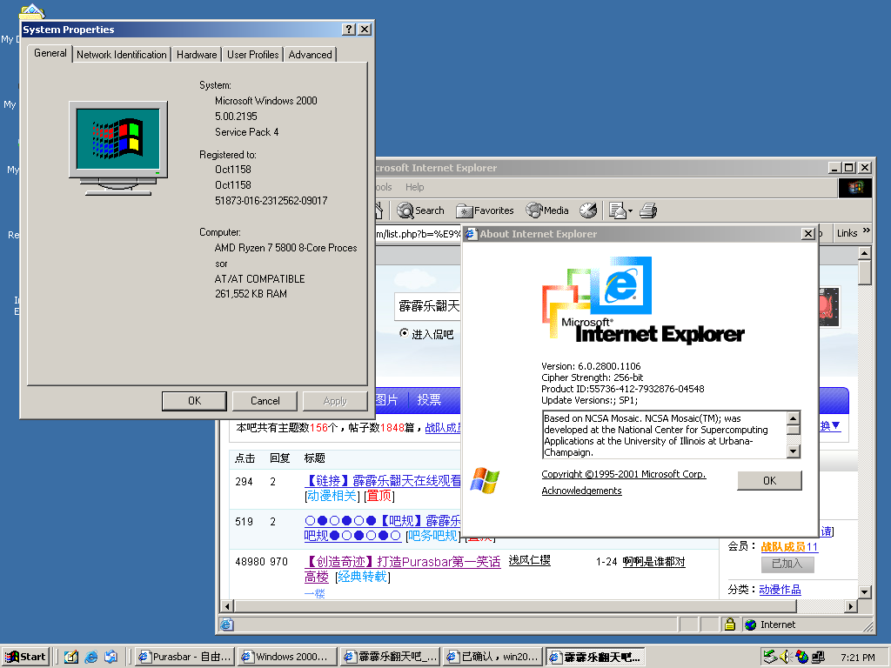Click the monitor image in System Properties
The height and width of the screenshot is (668, 891).
(x=118, y=148)
